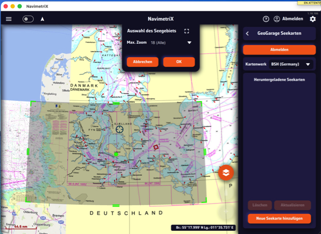This screenshot has height=234, width=321.
Task: Click the KATTEGAT label on the map
Action: [111, 56]
